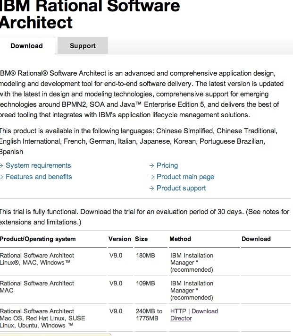
Task: Click arrow icon beside System requirements
Action: tap(1, 166)
